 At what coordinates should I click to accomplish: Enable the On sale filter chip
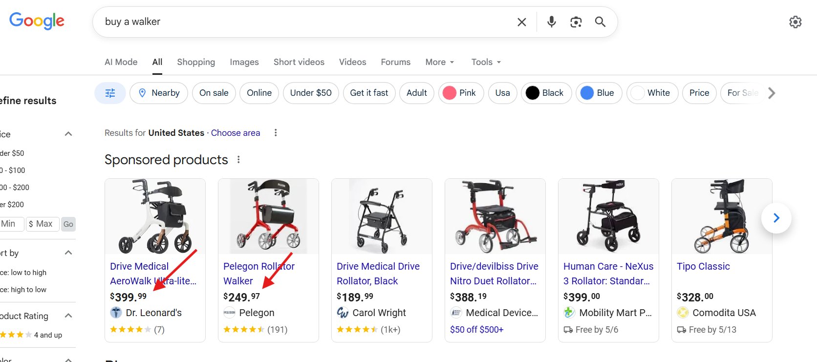(x=214, y=92)
